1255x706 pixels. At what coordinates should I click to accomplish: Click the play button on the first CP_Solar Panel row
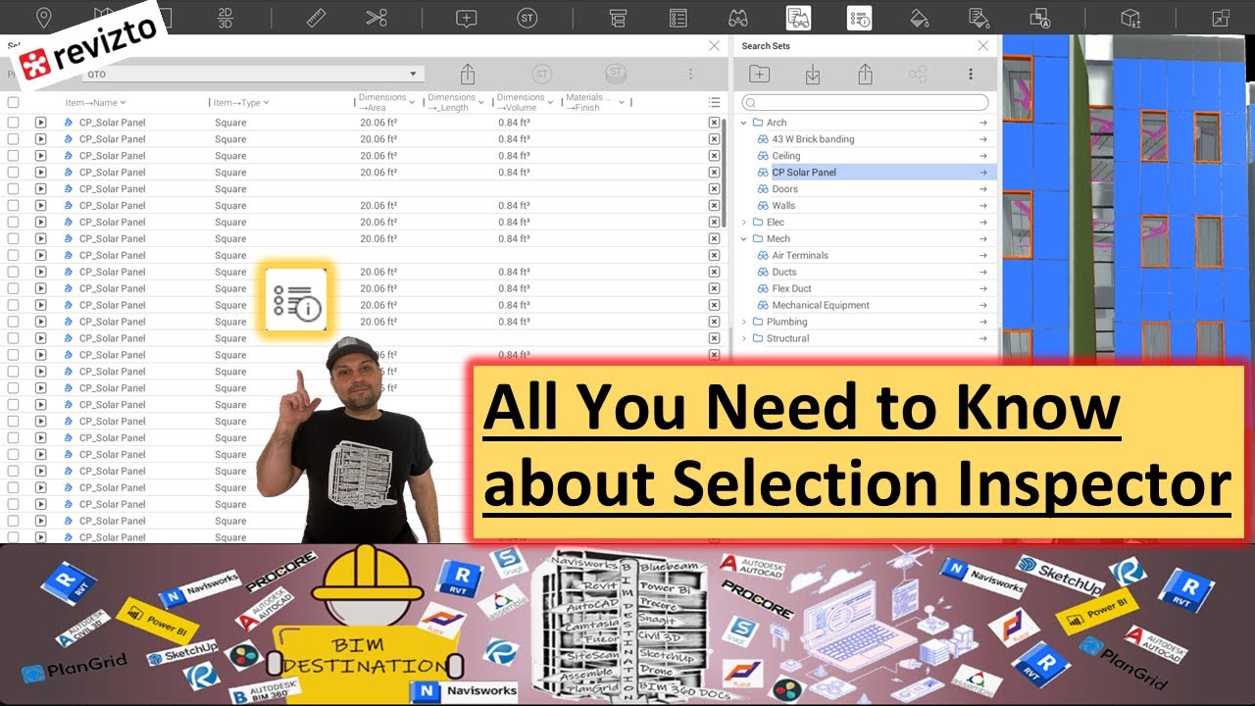coord(40,123)
